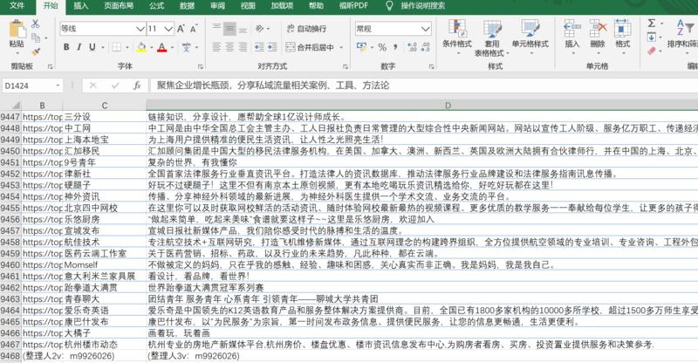Viewport: 698px width, 363px height.
Task: Click the Cut scissors icon
Action: (x=36, y=24)
